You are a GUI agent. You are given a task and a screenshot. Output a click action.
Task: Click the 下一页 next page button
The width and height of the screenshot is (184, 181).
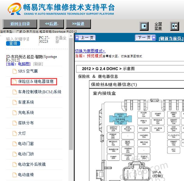(x=145, y=37)
